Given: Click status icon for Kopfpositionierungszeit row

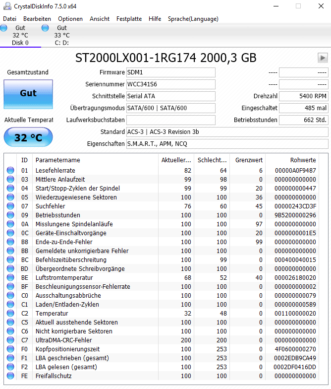Looking at the screenshot, I should 10,349.
